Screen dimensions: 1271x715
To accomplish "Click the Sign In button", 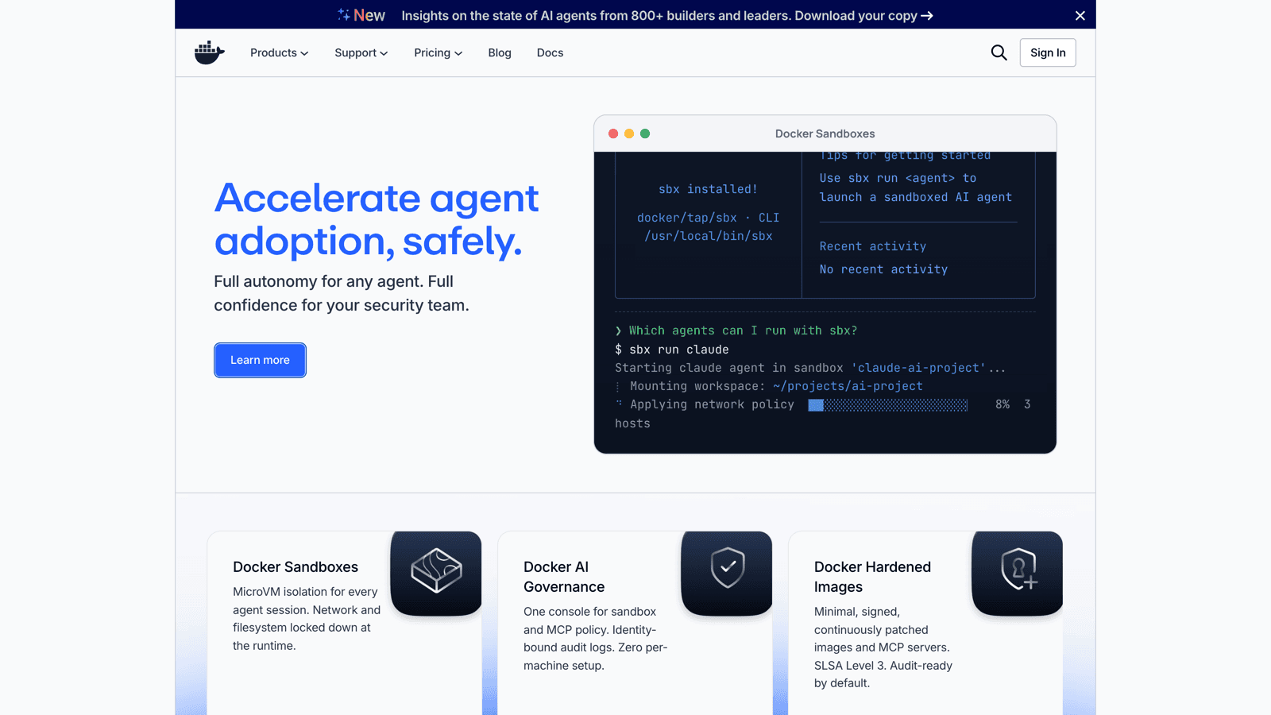I will pos(1048,52).
